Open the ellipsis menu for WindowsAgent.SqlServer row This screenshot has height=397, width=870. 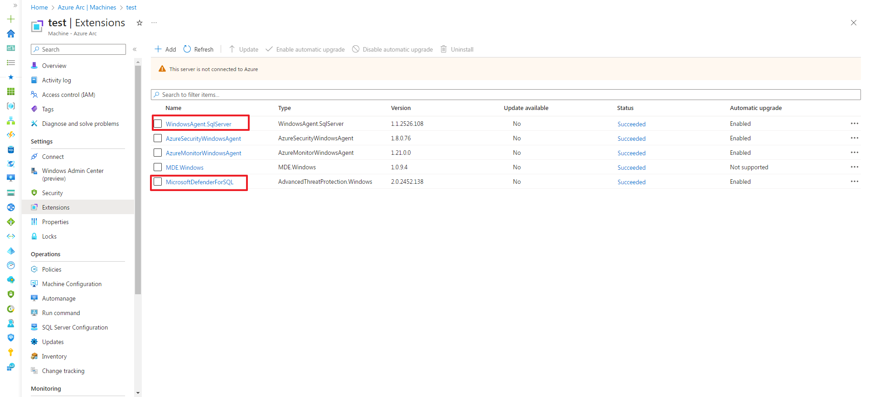pos(855,124)
